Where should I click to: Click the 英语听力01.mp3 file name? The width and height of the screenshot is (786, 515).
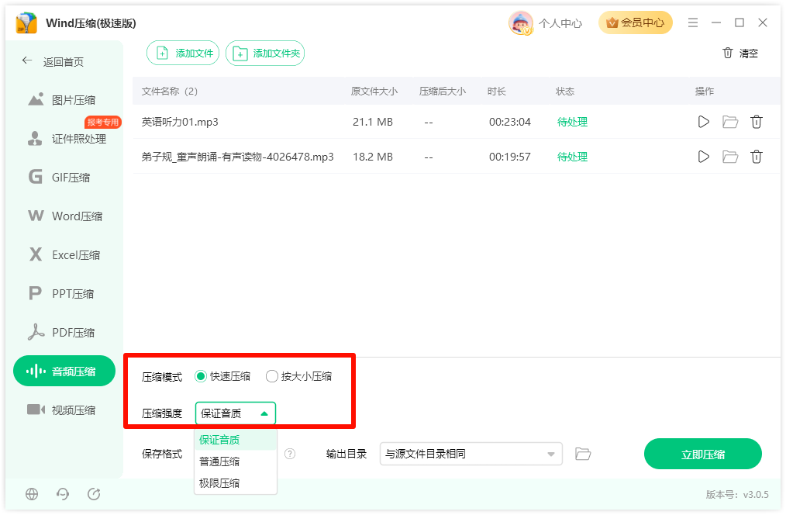180,122
